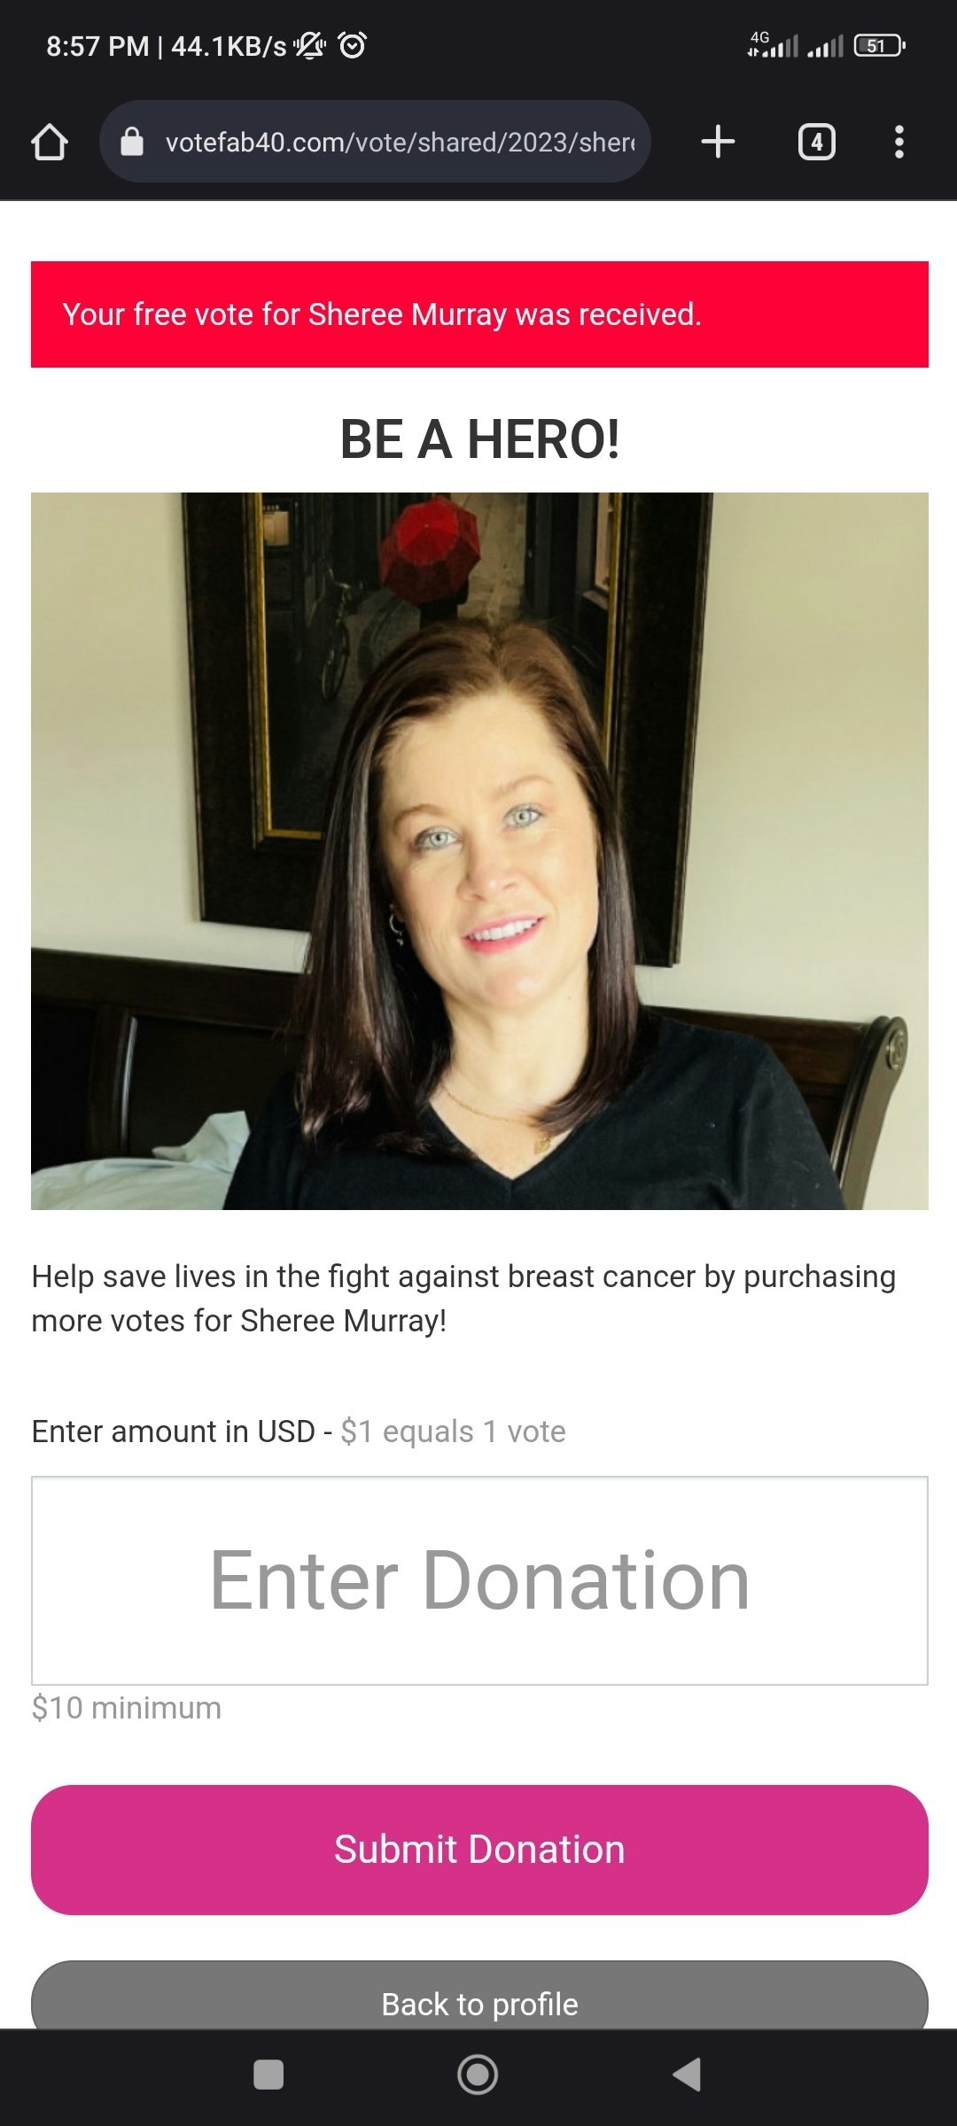Open a new tab with the plus icon
This screenshot has width=957, height=2126.
coord(718,142)
